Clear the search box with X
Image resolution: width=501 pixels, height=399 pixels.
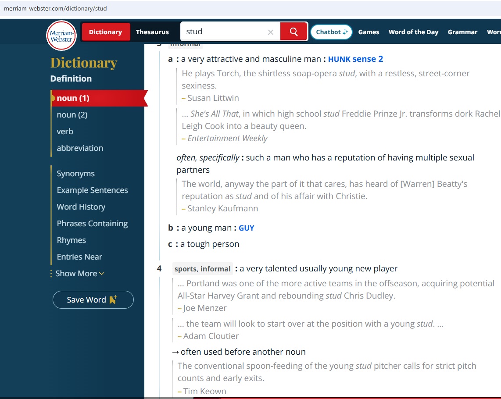[271, 32]
